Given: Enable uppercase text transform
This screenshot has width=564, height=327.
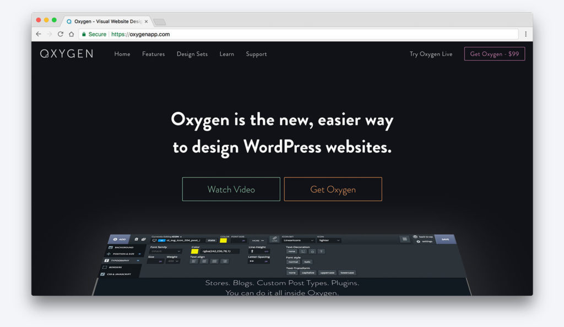Looking at the screenshot, I should (x=327, y=273).
